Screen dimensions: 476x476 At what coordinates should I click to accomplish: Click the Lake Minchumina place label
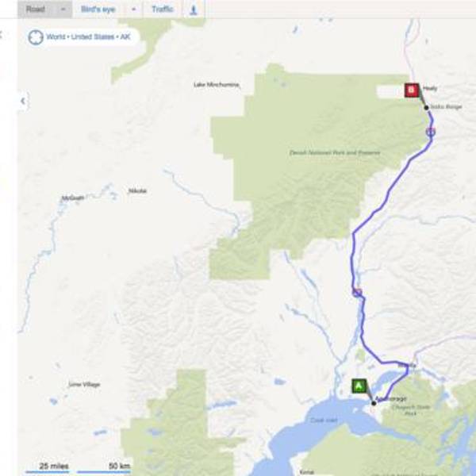tap(217, 85)
